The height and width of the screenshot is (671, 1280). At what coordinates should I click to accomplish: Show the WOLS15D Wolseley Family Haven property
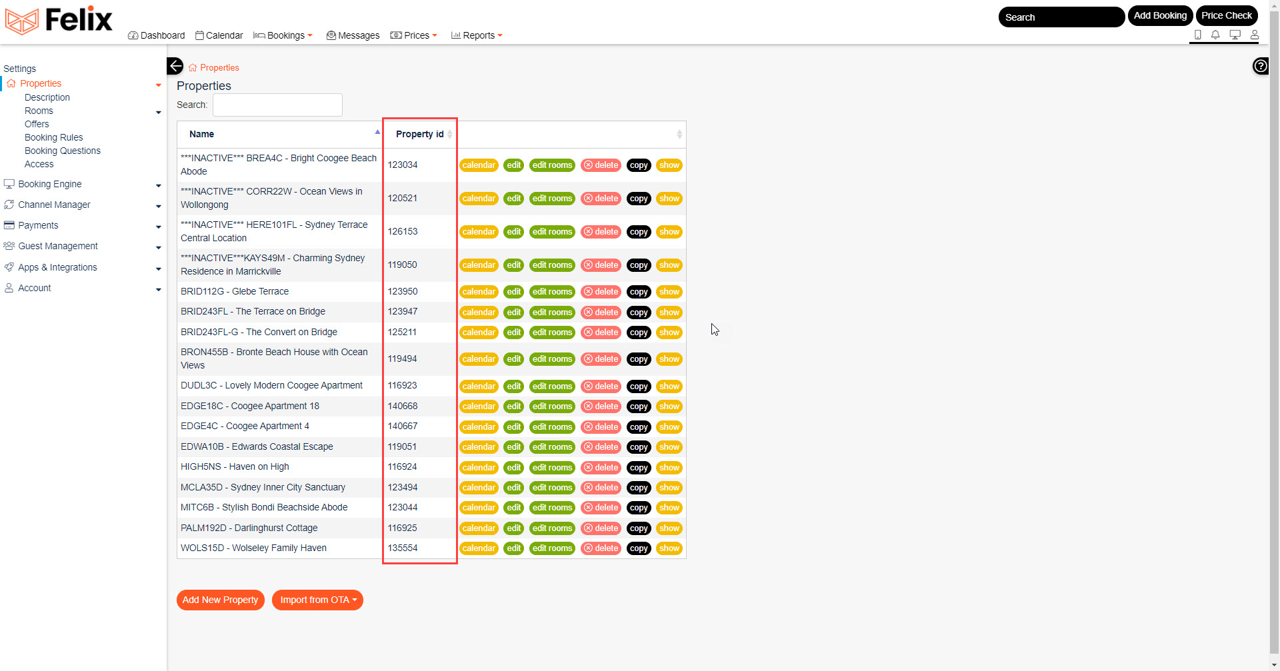coord(669,548)
